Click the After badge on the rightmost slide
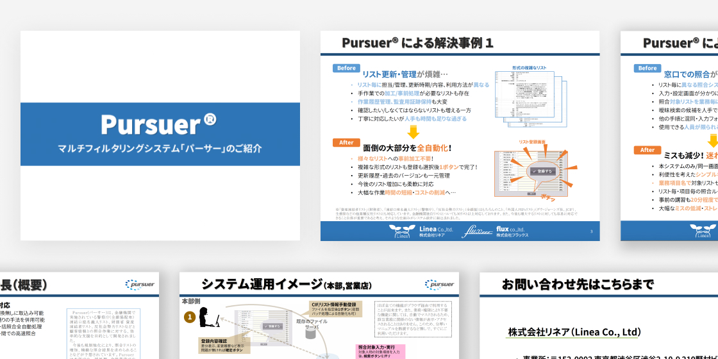Screen dimensions: 718x359 click(647, 150)
